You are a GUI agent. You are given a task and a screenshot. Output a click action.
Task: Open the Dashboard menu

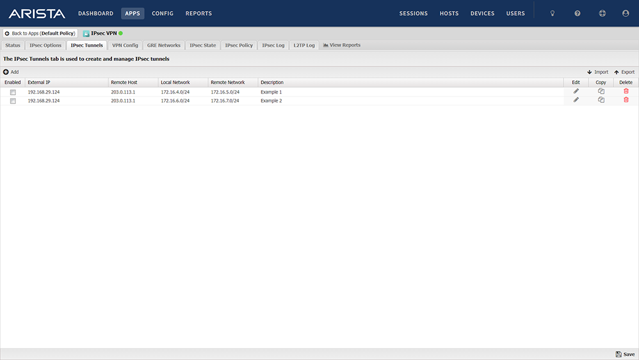(x=96, y=13)
